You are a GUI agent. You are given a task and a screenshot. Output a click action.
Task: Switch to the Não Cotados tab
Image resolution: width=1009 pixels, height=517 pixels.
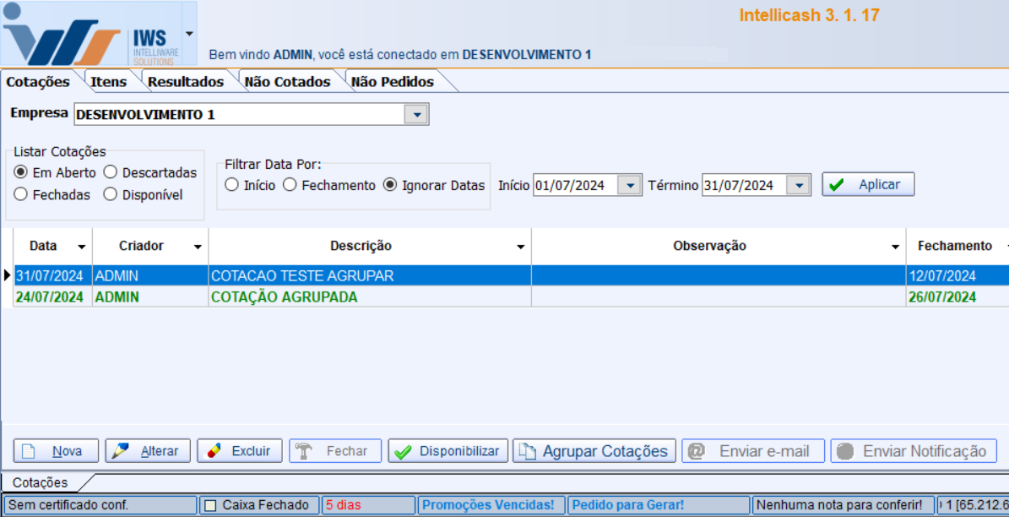[287, 82]
